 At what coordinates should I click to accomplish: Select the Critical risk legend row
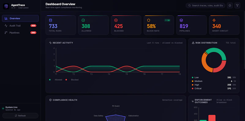tap(214, 88)
